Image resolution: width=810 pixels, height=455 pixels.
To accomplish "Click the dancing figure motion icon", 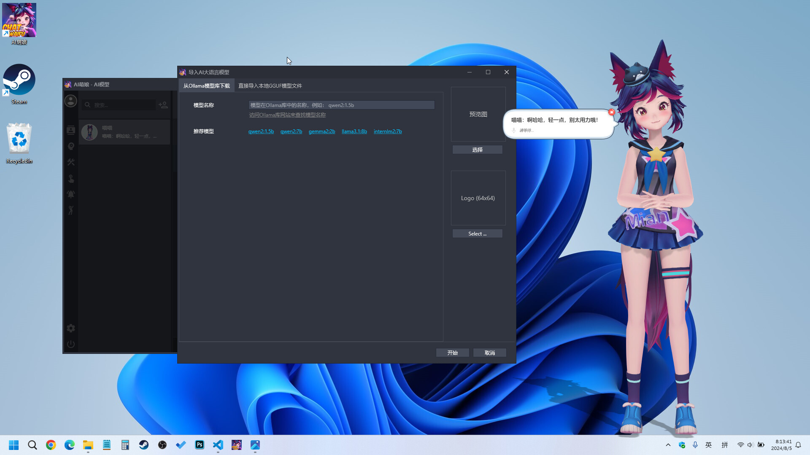I will click(x=70, y=211).
